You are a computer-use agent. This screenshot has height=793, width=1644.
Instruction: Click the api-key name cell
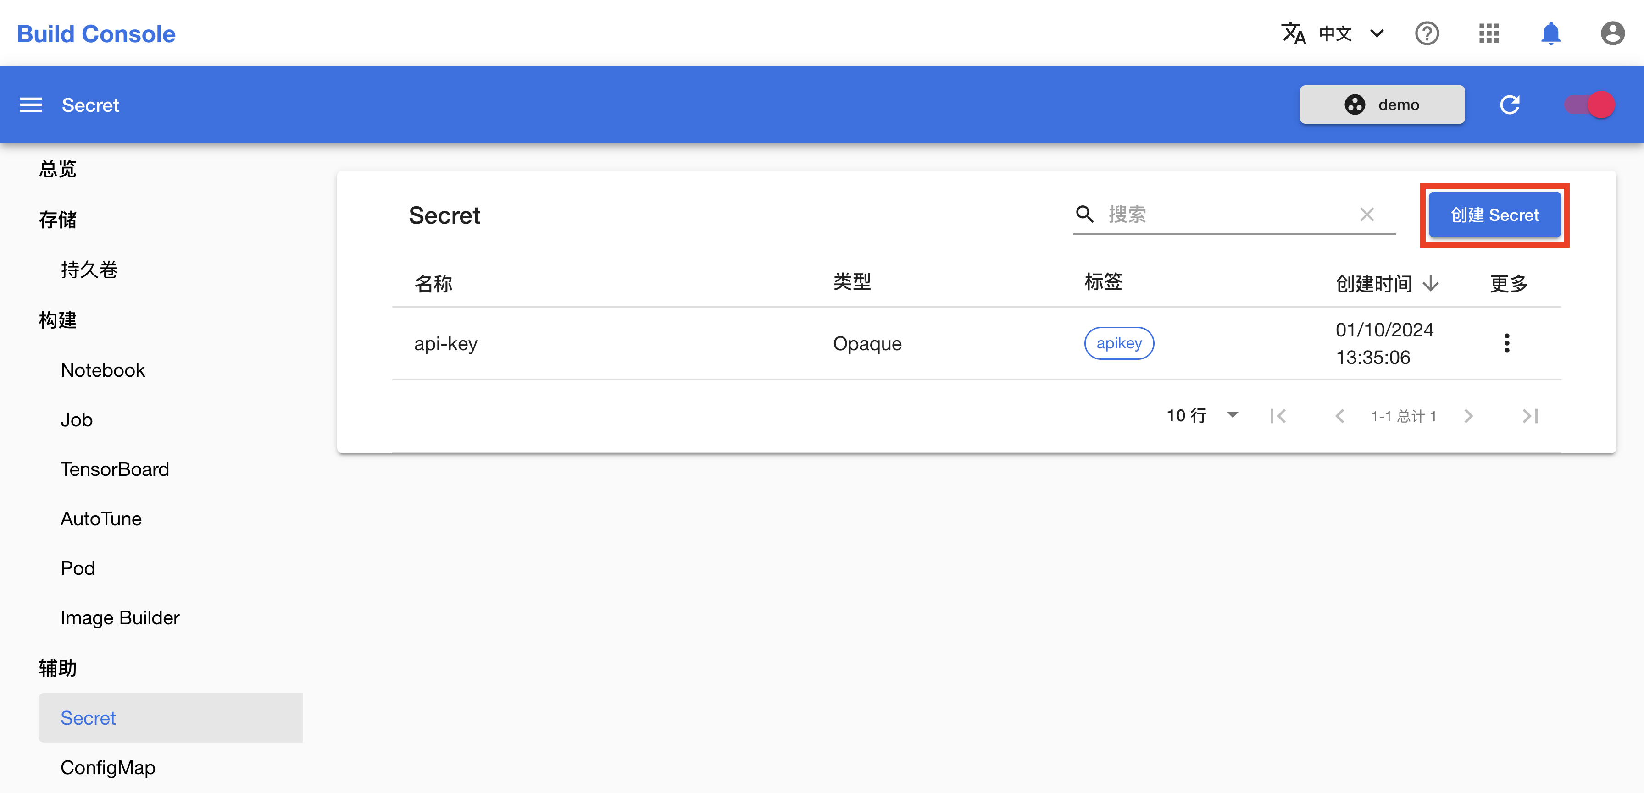click(x=445, y=343)
